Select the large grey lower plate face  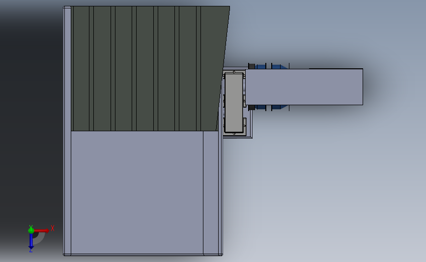[137, 192]
